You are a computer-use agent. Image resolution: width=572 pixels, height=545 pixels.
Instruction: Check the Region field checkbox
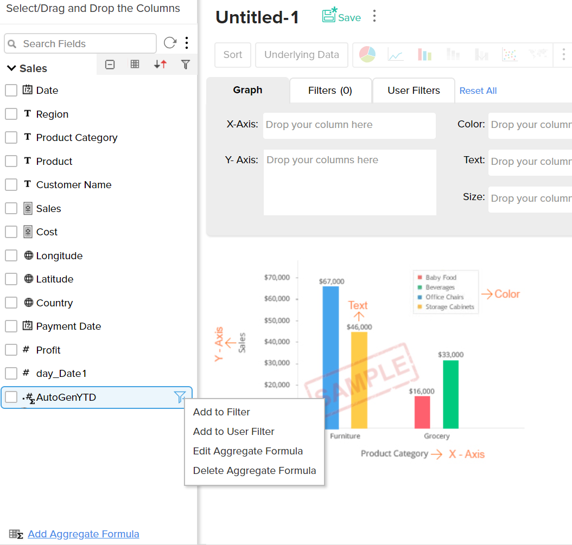[x=10, y=114]
